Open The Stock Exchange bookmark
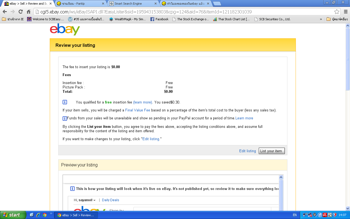This screenshot has width=350, height=219. tap(191, 19)
